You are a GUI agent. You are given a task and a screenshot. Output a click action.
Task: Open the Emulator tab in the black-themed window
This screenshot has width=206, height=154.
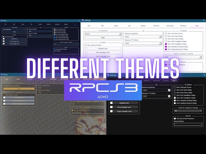click(x=166, y=81)
